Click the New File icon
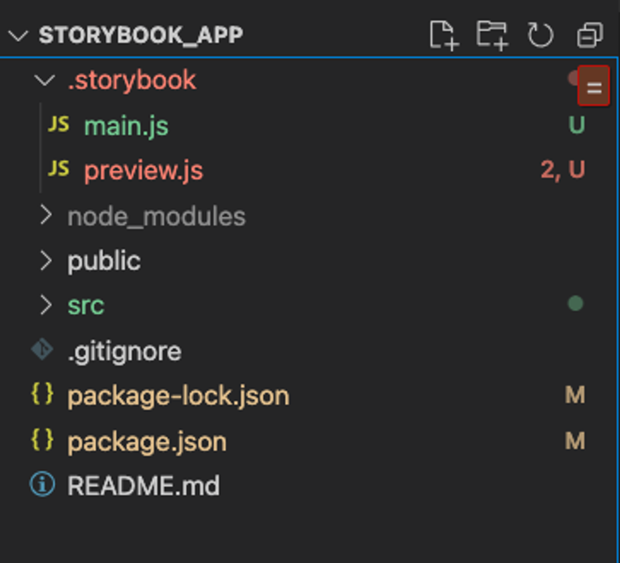Screen dimensions: 620x563 pyautogui.click(x=444, y=35)
